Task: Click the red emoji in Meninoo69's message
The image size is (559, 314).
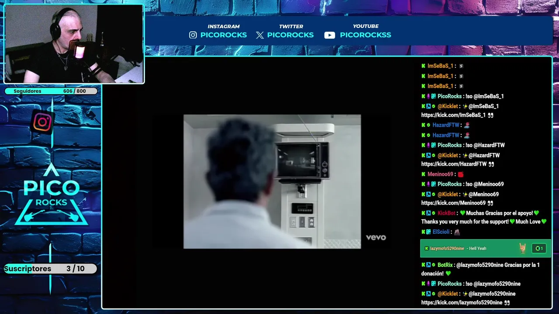Action: [460, 174]
